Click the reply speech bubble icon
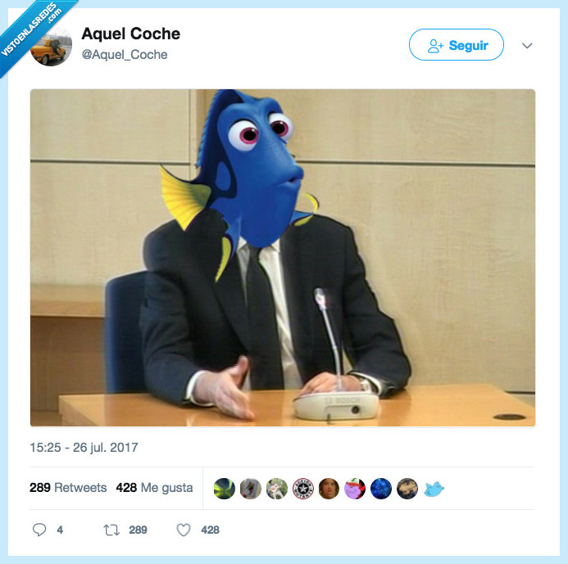 (39, 530)
